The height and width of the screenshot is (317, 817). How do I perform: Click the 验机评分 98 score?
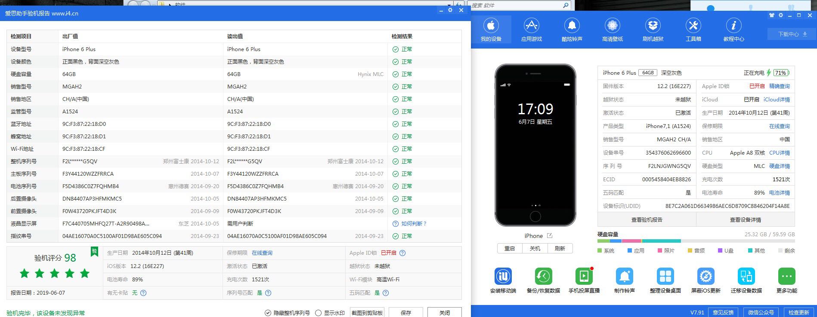click(55, 258)
